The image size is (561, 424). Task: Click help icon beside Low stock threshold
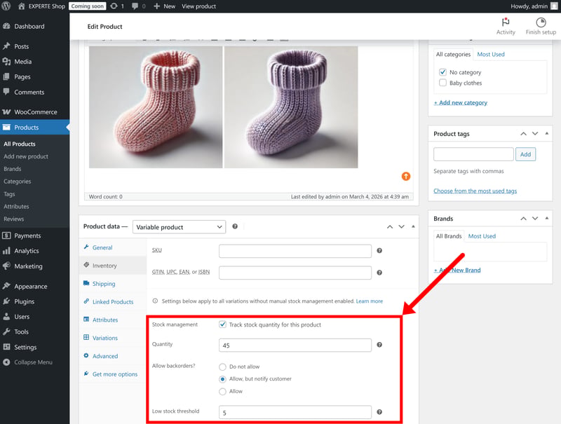(x=379, y=412)
